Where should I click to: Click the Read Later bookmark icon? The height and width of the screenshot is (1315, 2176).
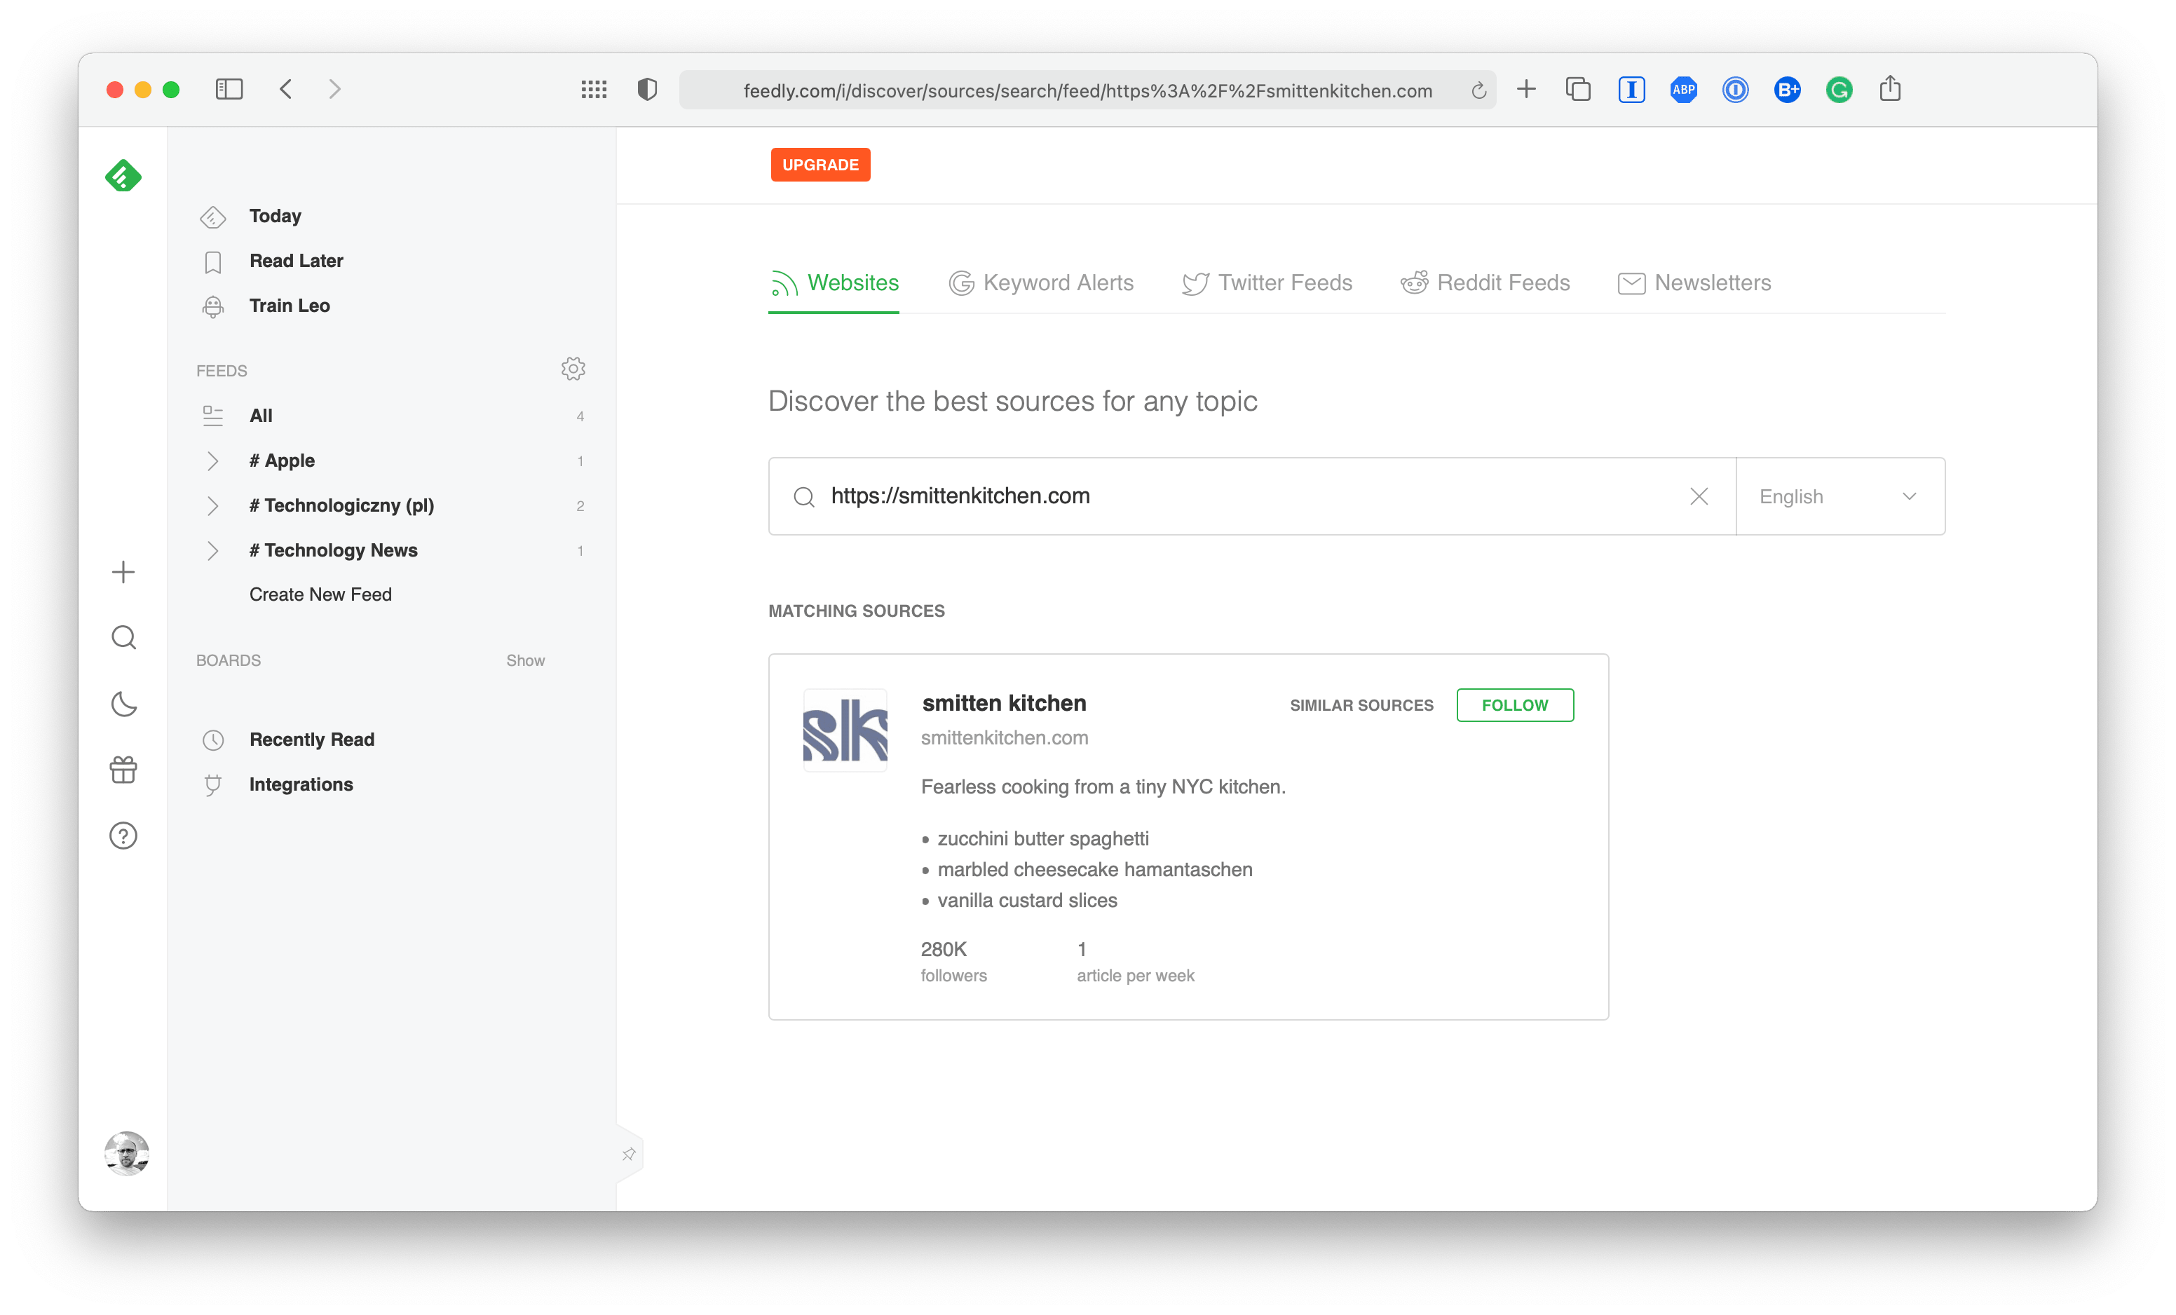pos(213,261)
